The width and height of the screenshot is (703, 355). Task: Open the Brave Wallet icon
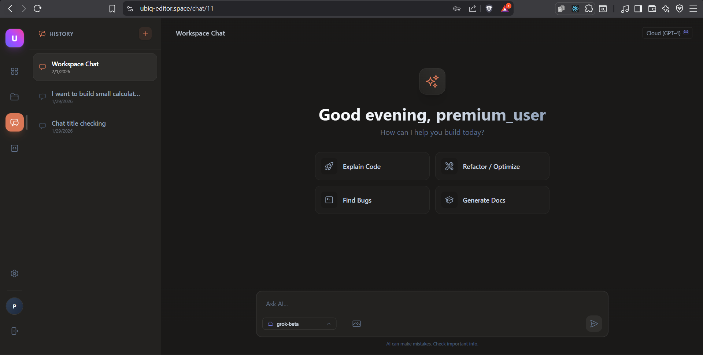tap(652, 8)
